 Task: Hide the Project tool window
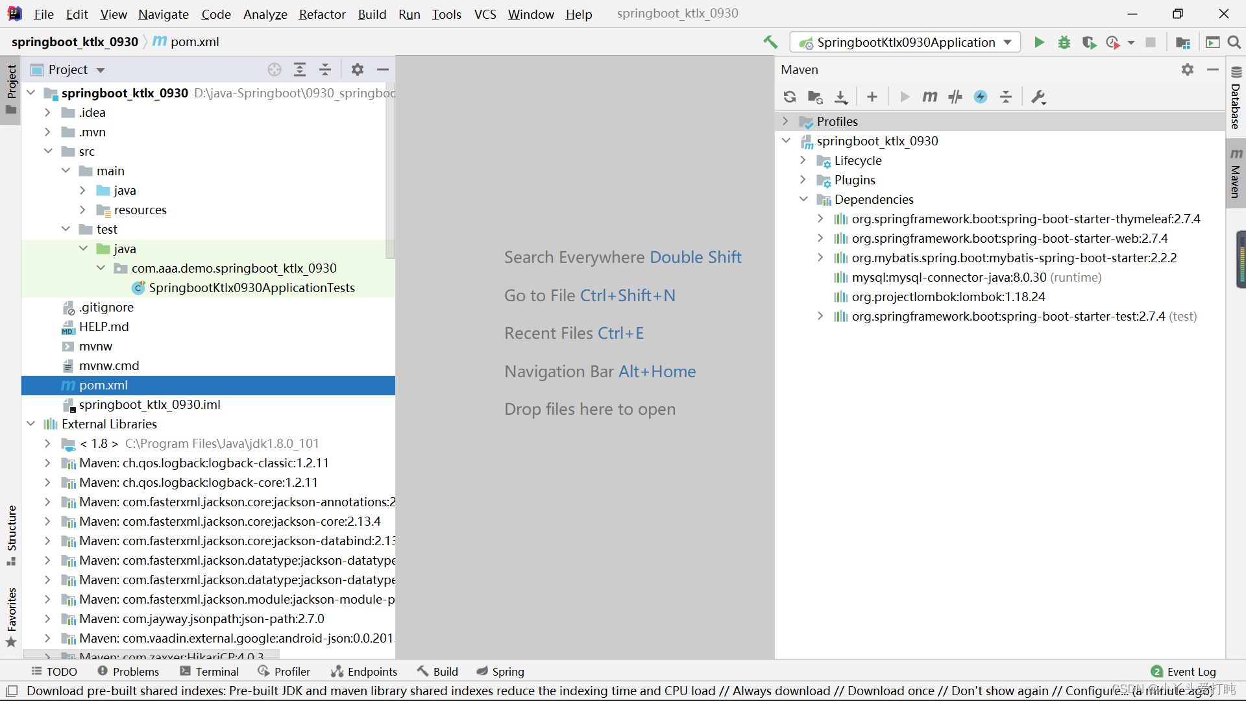point(383,69)
